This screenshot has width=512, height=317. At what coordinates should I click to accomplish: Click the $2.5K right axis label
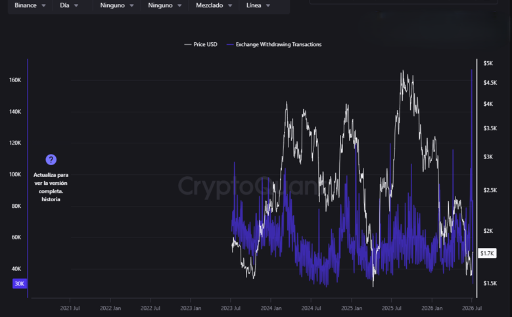click(490, 190)
